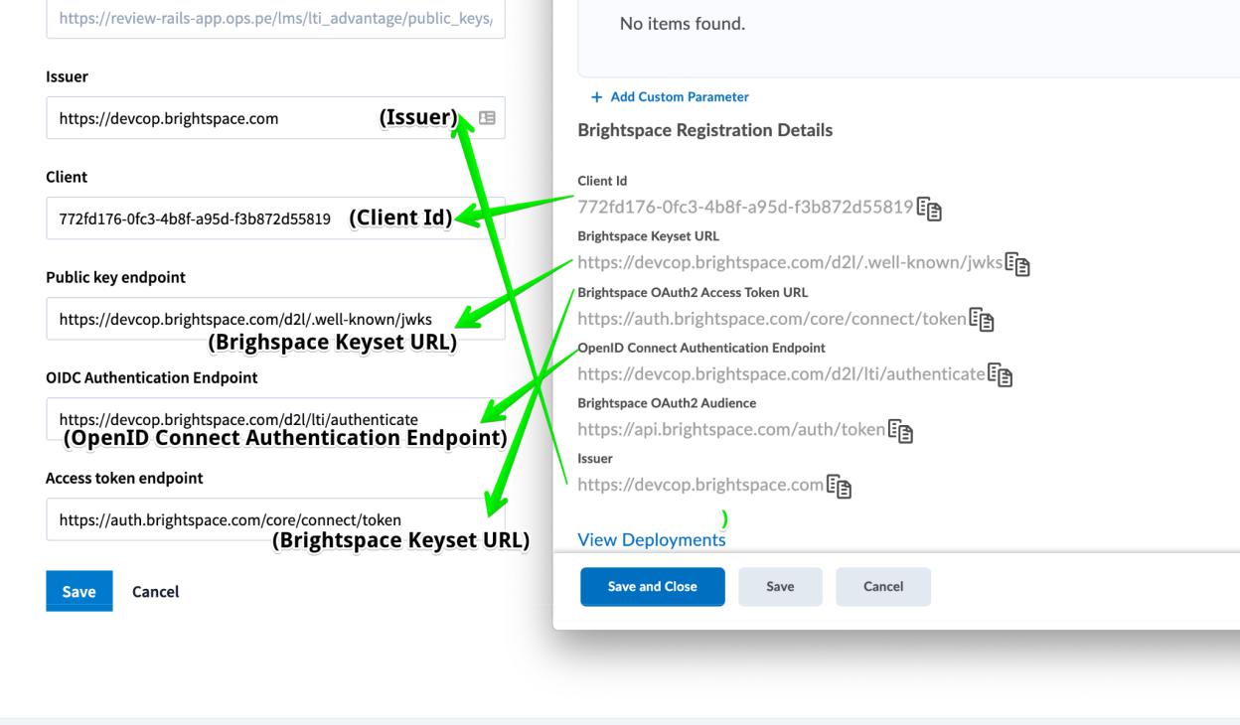Select the https://api.brightspace.com/auth/token text
Viewport: 1240px width, 725px height.
(x=731, y=430)
